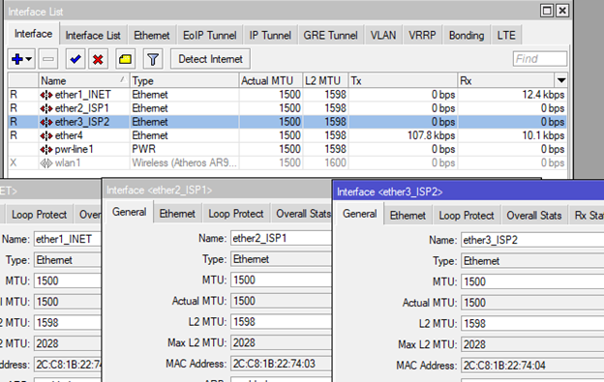Select the ether4 row
Image resolution: width=604 pixels, height=382 pixels.
(287, 135)
